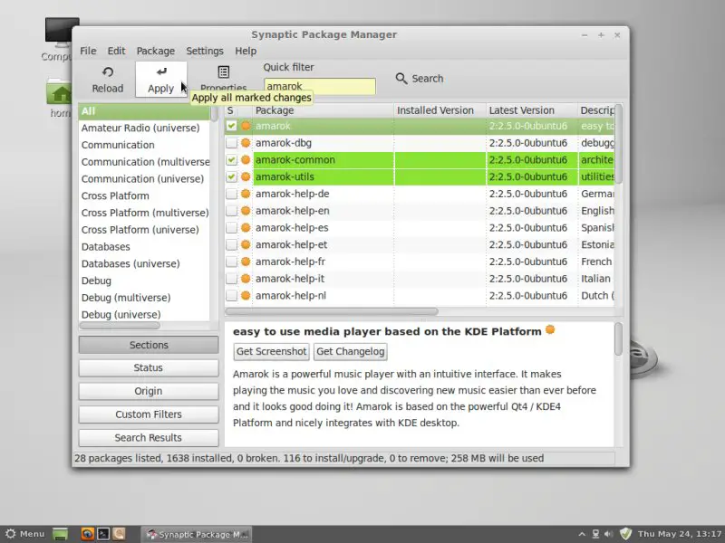This screenshot has height=543, width=725.
Task: Open the Package menu
Action: 156,51
